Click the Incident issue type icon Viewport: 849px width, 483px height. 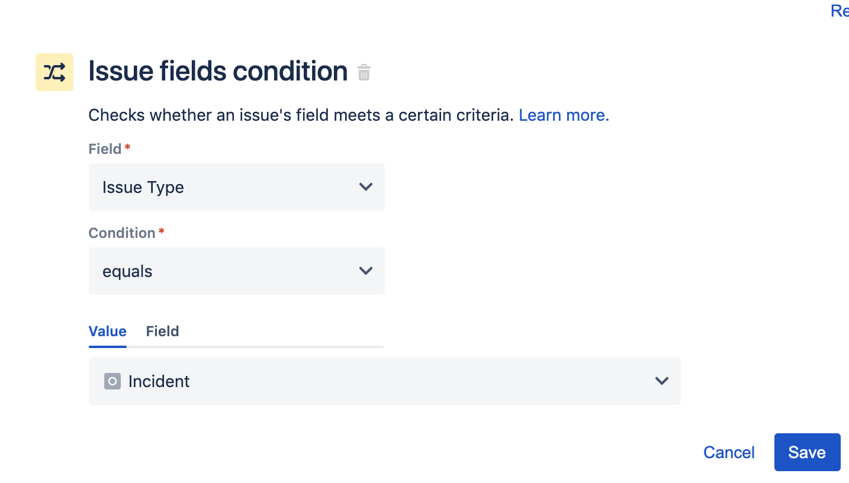(x=112, y=381)
